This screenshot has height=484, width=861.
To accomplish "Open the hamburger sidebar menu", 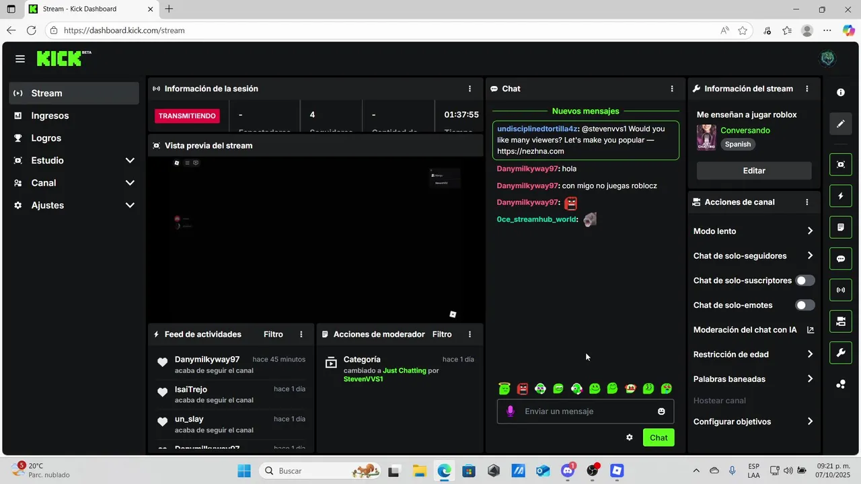I will click(x=20, y=59).
